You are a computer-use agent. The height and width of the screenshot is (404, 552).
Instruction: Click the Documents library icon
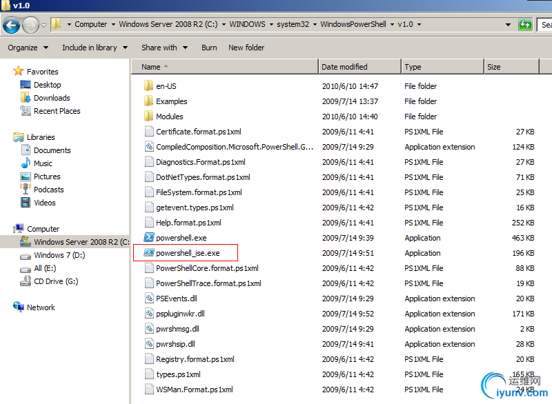click(x=26, y=150)
